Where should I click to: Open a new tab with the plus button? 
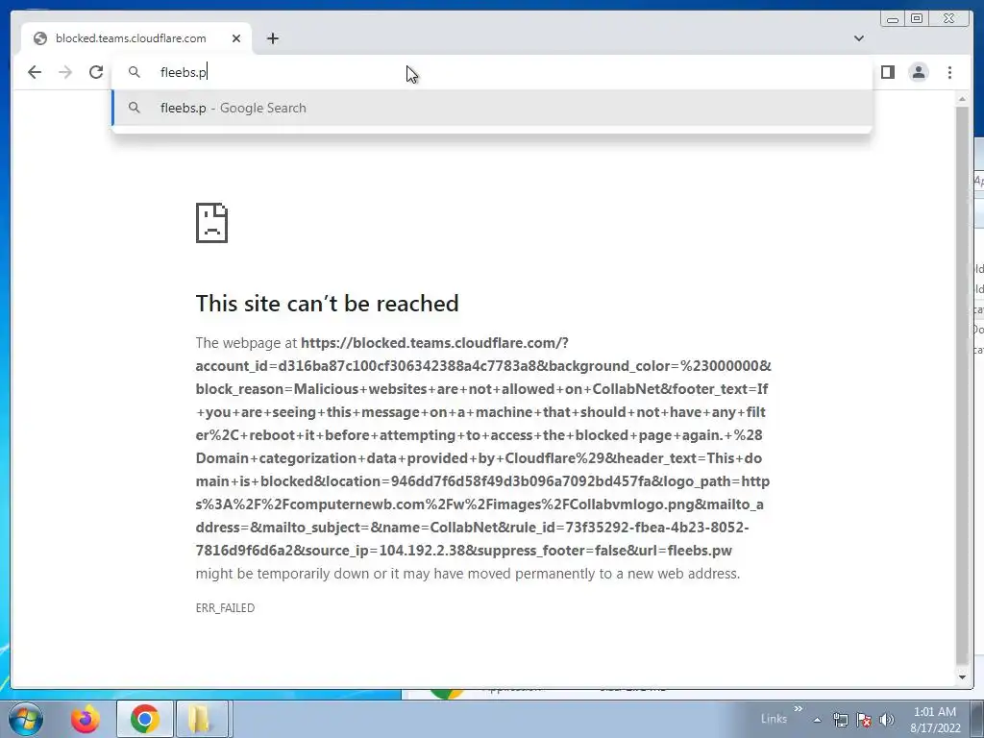coord(272,38)
